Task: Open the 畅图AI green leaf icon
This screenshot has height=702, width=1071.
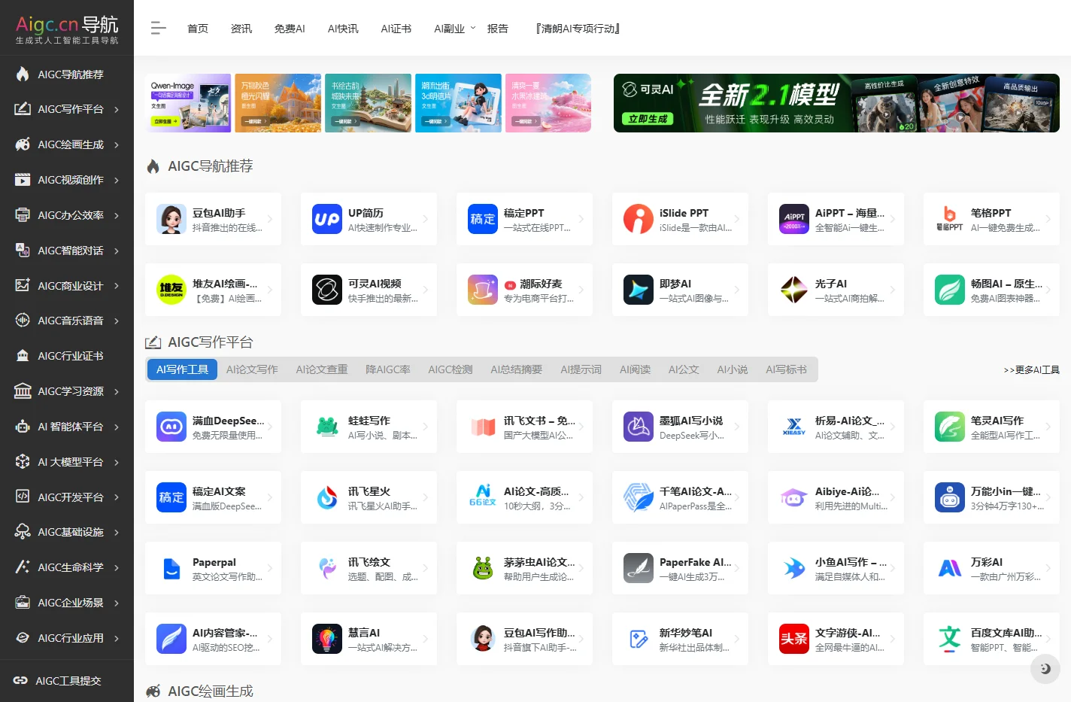Action: pos(950,290)
